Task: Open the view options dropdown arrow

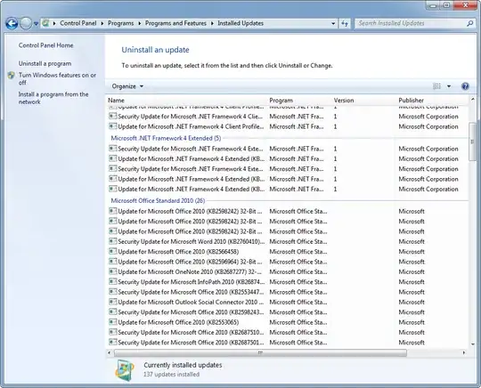Action: pyautogui.click(x=449, y=86)
